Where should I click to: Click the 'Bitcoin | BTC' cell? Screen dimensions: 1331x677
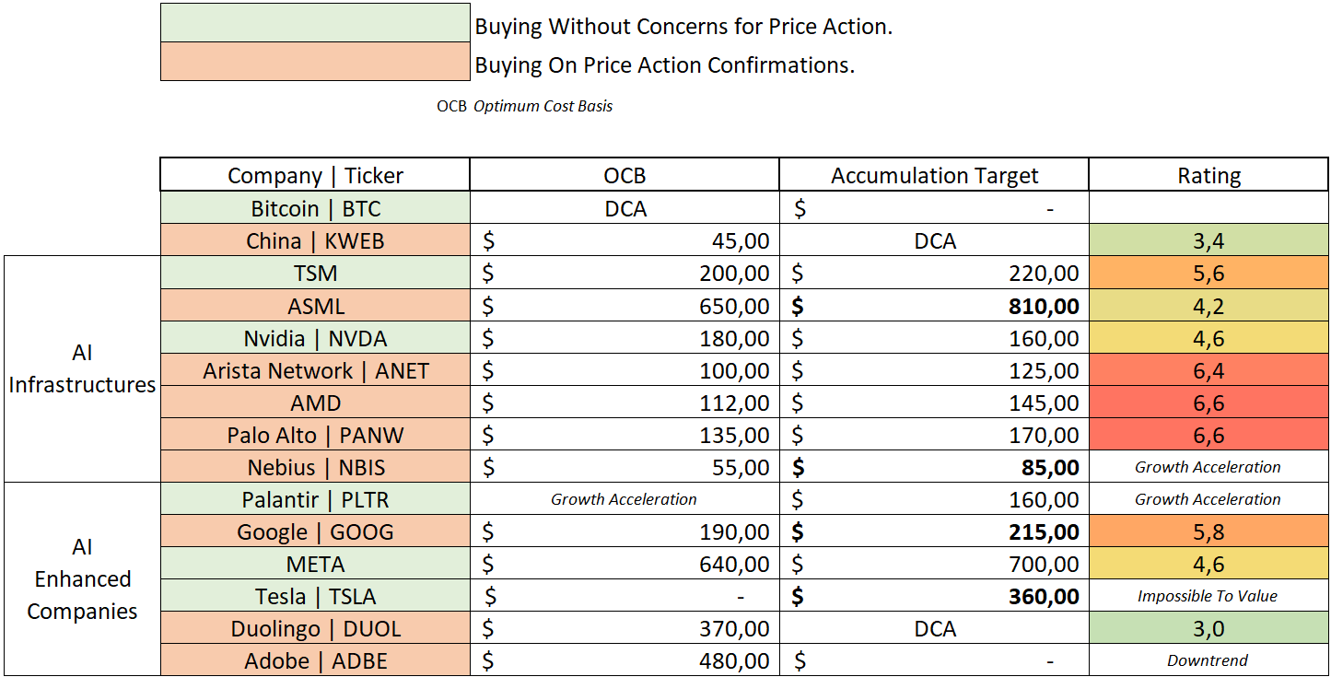[315, 208]
